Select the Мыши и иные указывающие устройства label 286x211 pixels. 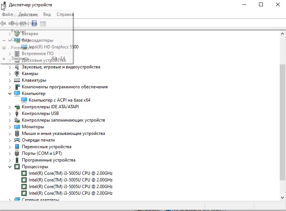tap(63, 133)
